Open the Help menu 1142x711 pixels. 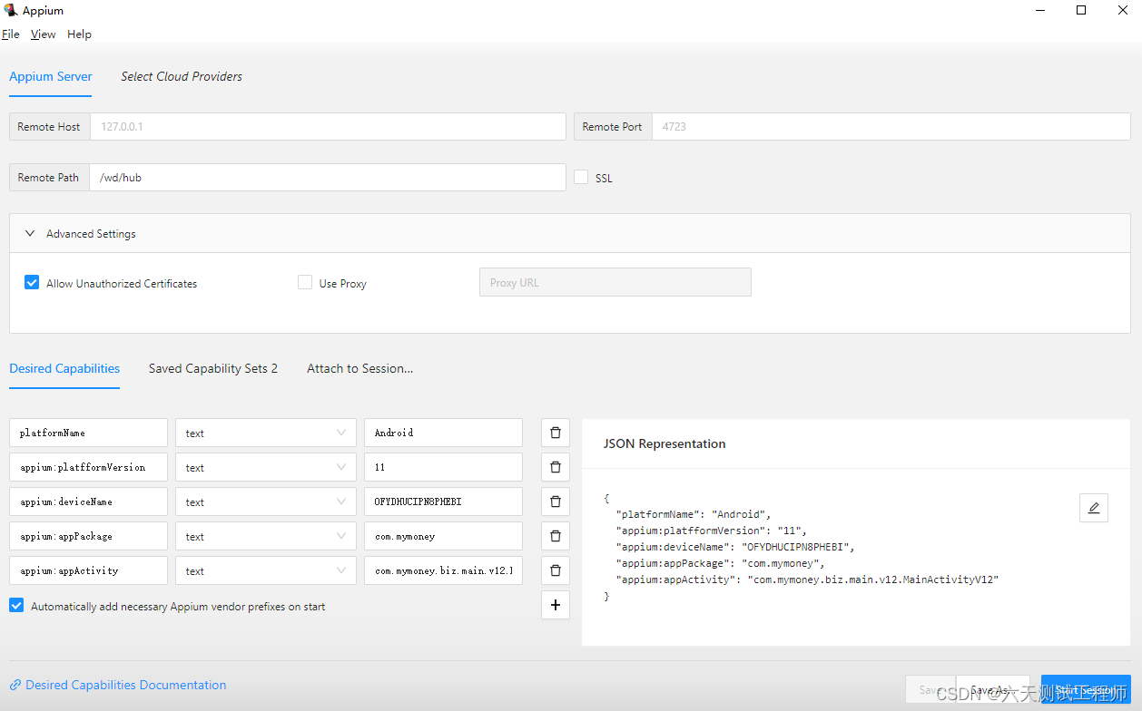pos(79,34)
